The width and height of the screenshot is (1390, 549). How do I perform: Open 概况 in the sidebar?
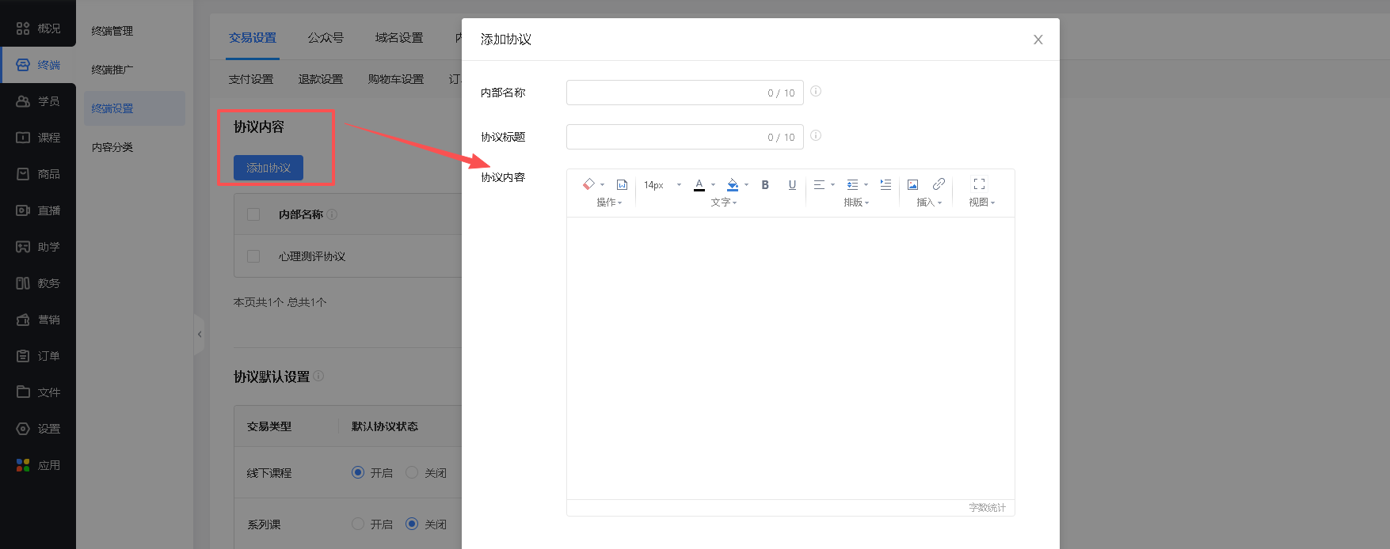[38, 28]
